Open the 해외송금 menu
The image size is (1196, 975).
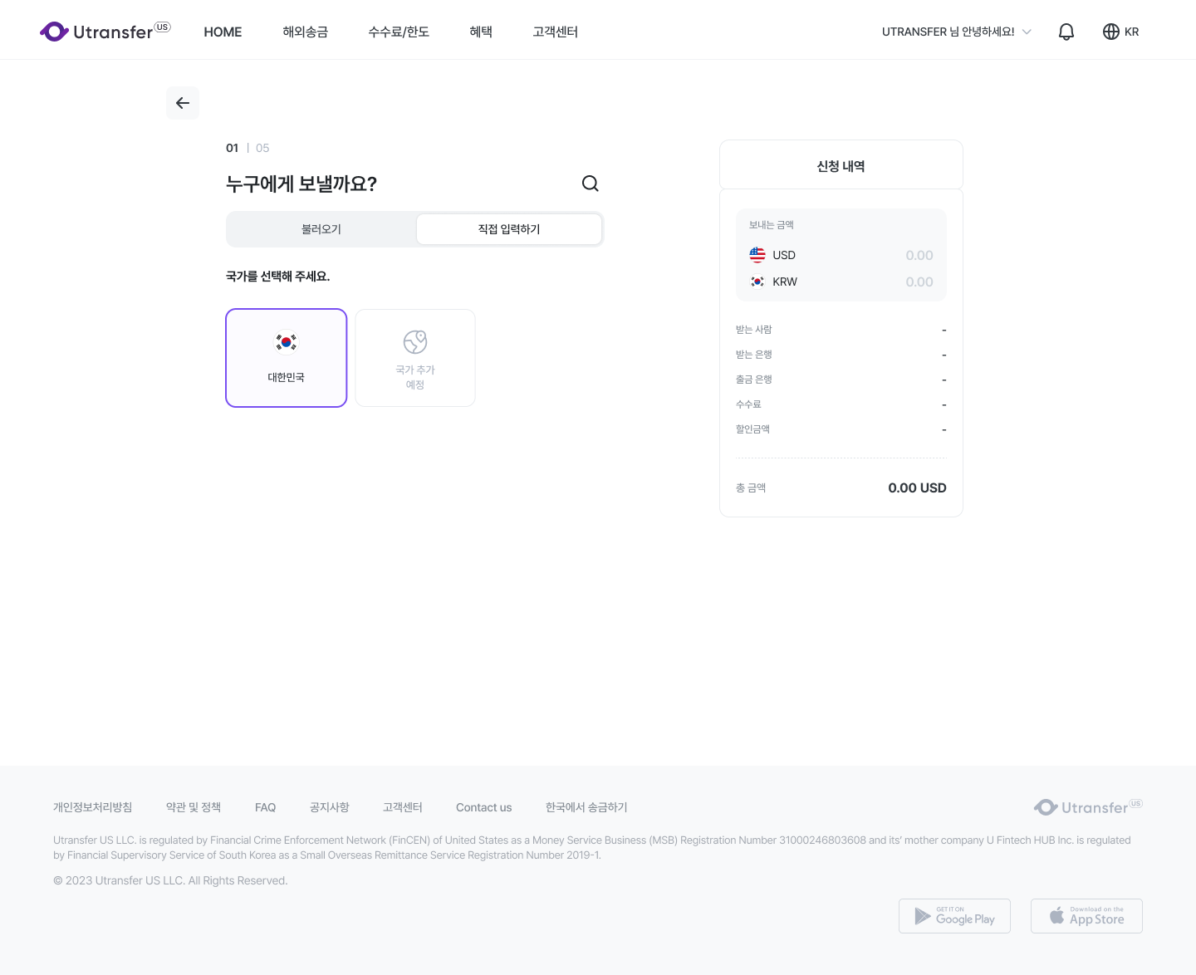tap(305, 32)
